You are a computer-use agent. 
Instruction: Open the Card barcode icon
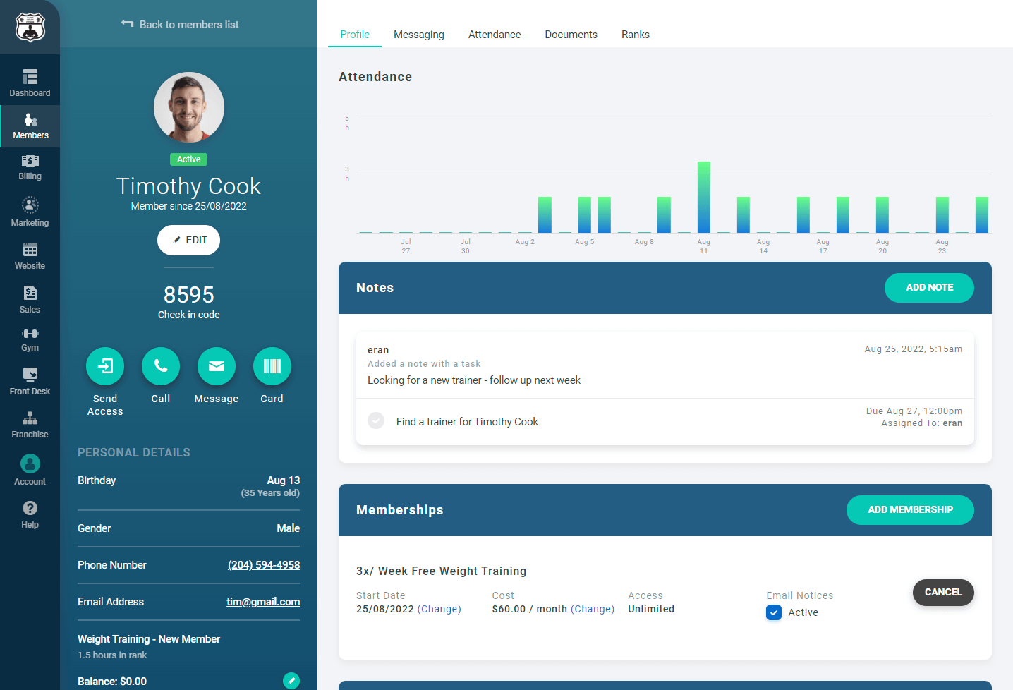pos(272,366)
